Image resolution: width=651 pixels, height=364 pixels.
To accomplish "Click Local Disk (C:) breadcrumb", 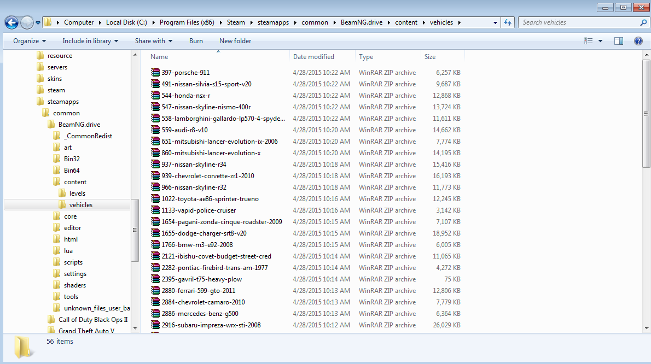I will (126, 22).
